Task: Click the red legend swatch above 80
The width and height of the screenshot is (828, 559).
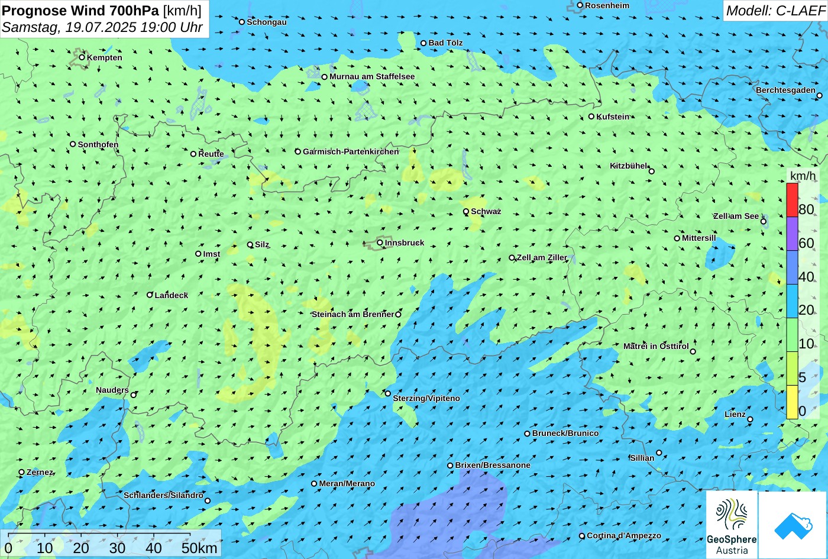Action: [792, 200]
